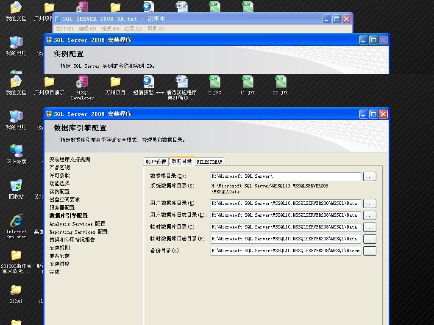Open the 格式 menu in Notepad
434x325 pixels.
[x=110, y=29]
